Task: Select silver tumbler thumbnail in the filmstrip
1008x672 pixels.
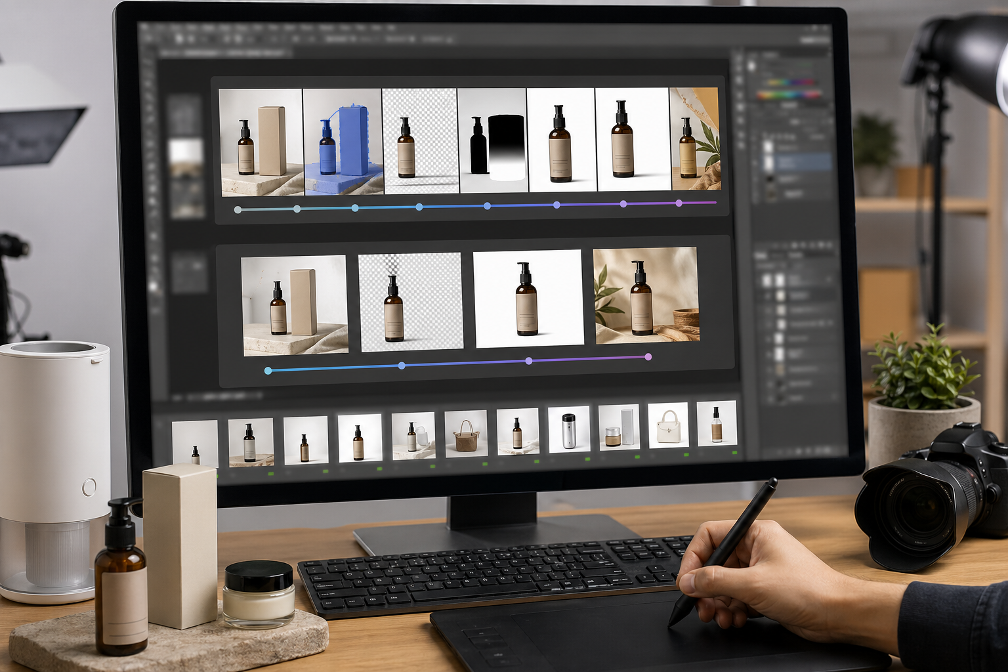Action: 568,429
